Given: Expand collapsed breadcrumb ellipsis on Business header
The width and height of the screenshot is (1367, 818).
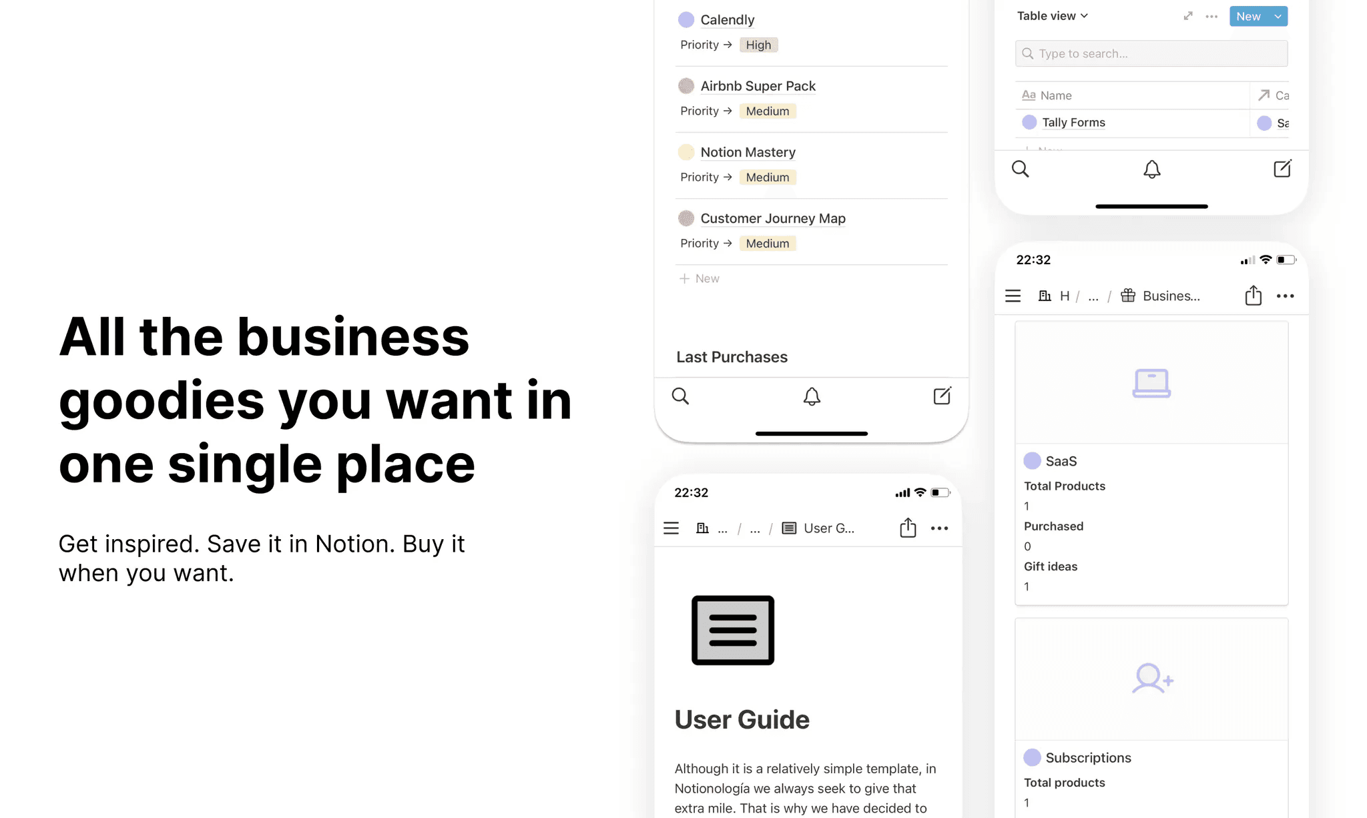Looking at the screenshot, I should click(x=1093, y=296).
